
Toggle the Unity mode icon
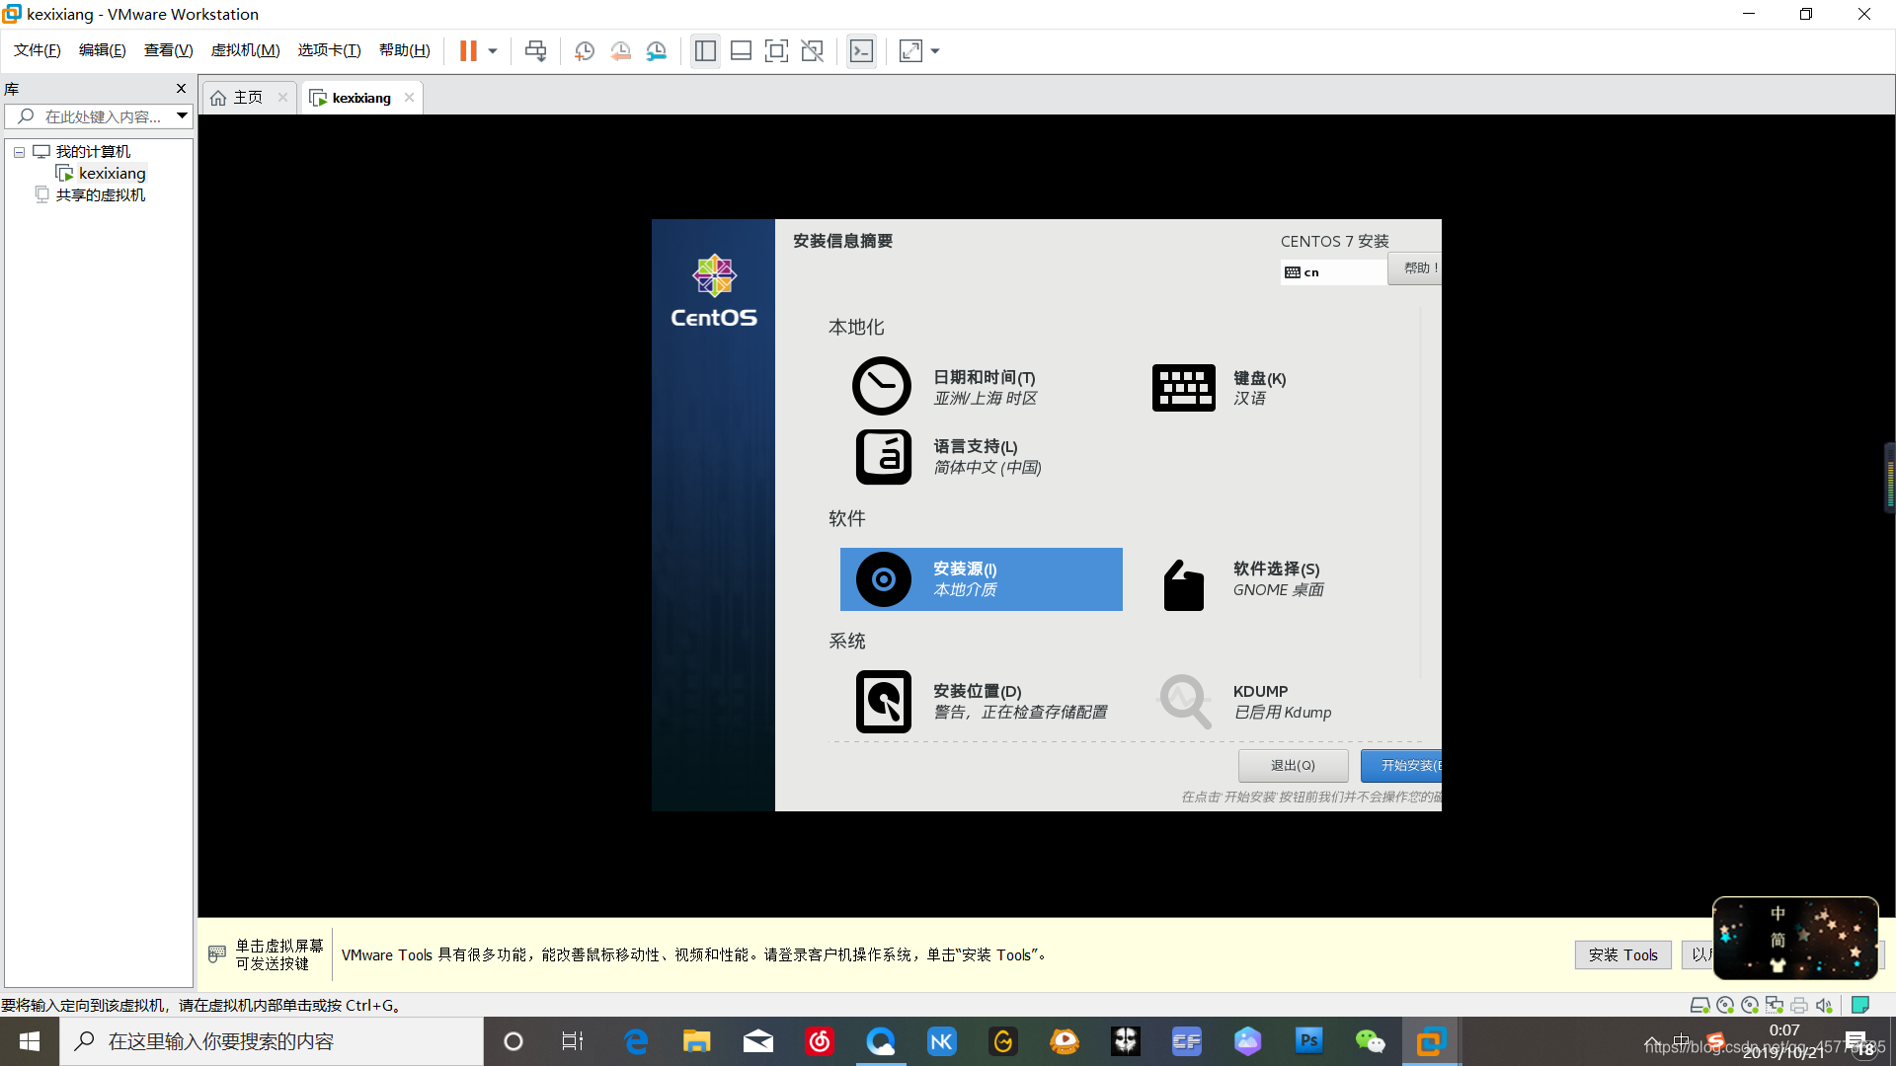812,51
